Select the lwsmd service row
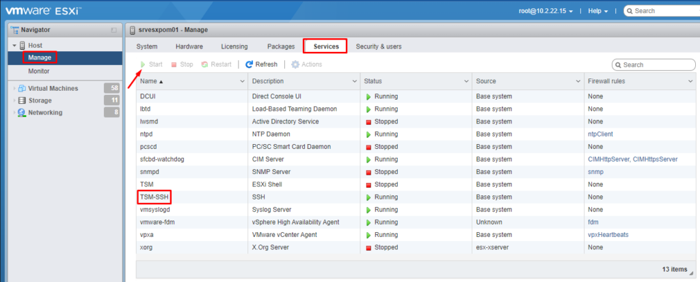The height and width of the screenshot is (282, 700). [416, 122]
